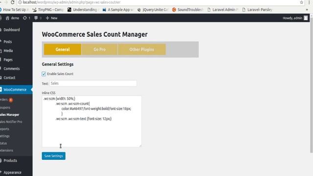Open the Chrome three-dot menu
Image resolution: width=313 pixels, height=176 pixels.
pyautogui.click(x=309, y=2)
